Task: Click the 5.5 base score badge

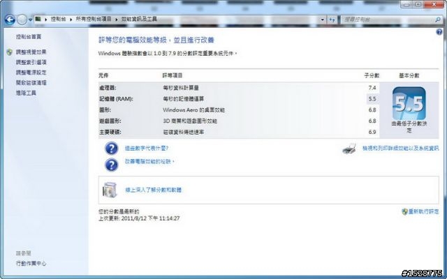Action: [409, 103]
